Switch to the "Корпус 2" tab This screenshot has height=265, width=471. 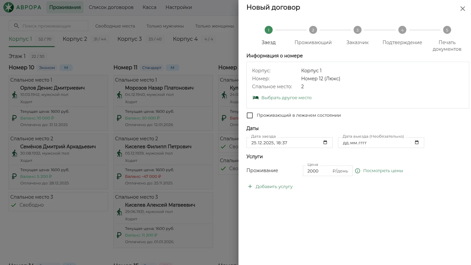tap(75, 39)
